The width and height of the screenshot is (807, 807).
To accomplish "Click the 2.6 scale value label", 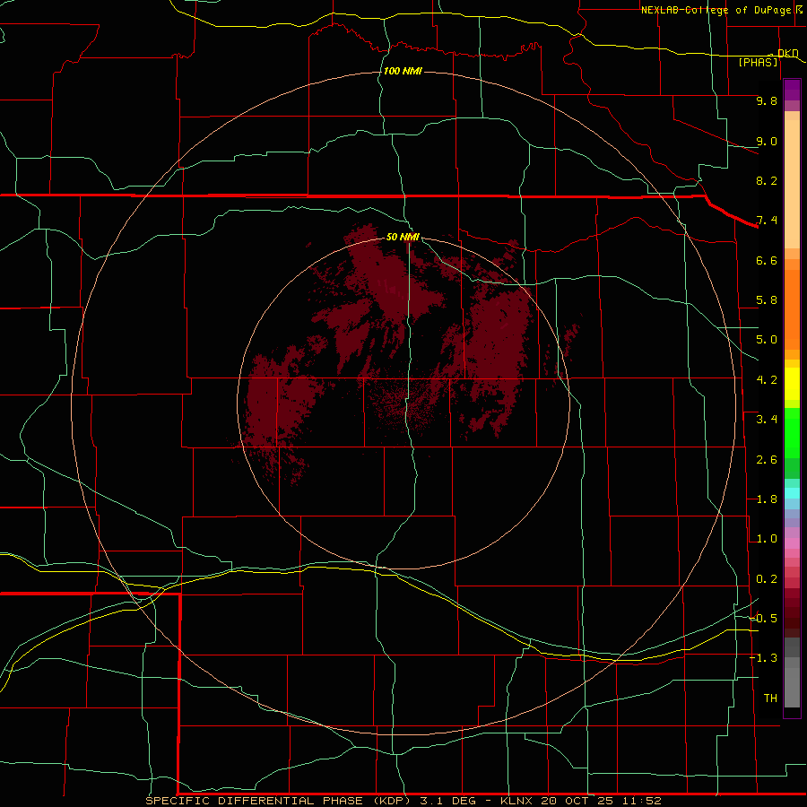I will pos(767,460).
